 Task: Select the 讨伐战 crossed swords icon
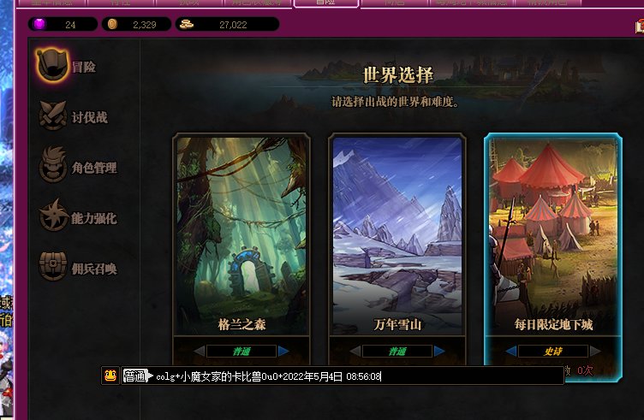(x=52, y=115)
